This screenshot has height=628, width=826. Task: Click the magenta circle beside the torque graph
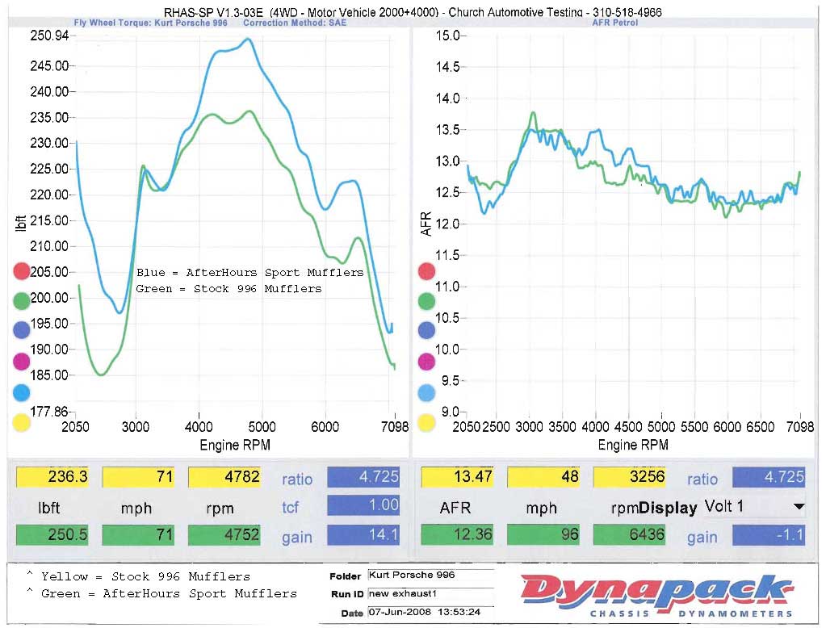coord(22,361)
